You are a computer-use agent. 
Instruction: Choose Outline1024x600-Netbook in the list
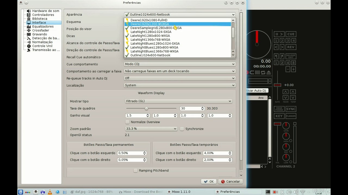178,55
